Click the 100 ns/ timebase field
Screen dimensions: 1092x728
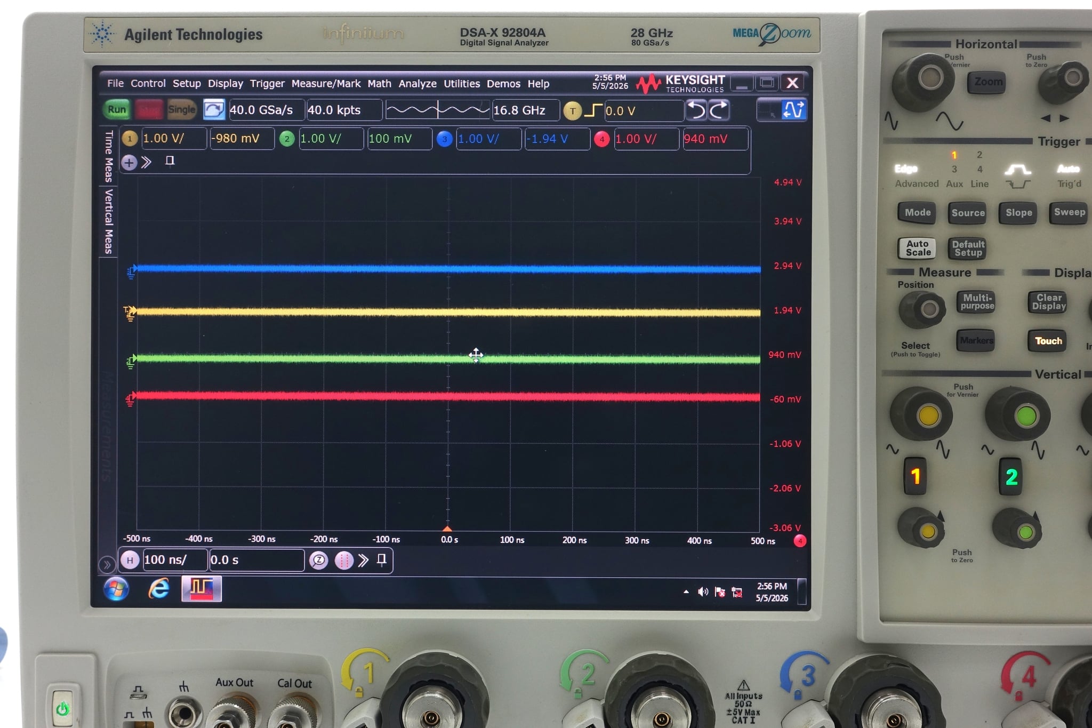click(175, 560)
